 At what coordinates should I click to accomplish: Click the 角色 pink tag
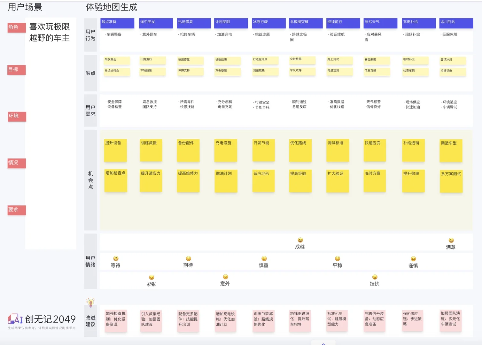(x=17, y=27)
